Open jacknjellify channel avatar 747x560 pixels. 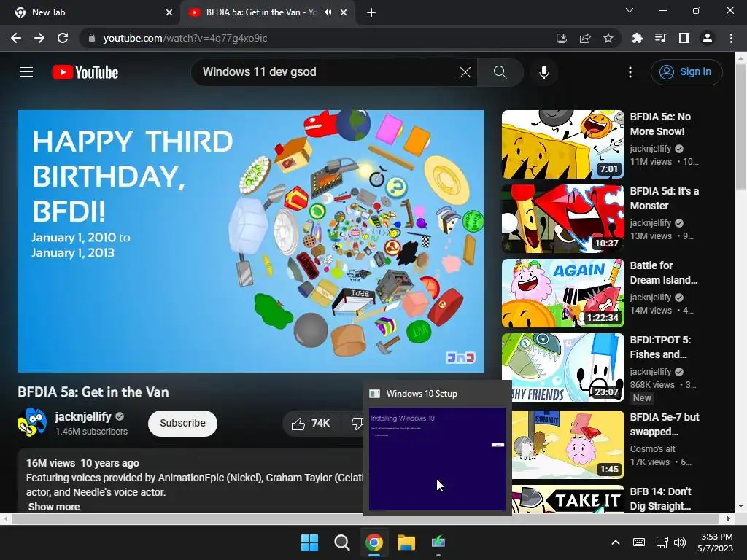click(32, 422)
